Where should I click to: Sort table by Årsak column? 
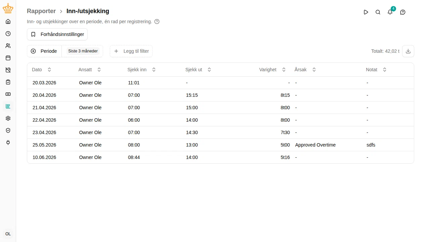click(x=305, y=70)
